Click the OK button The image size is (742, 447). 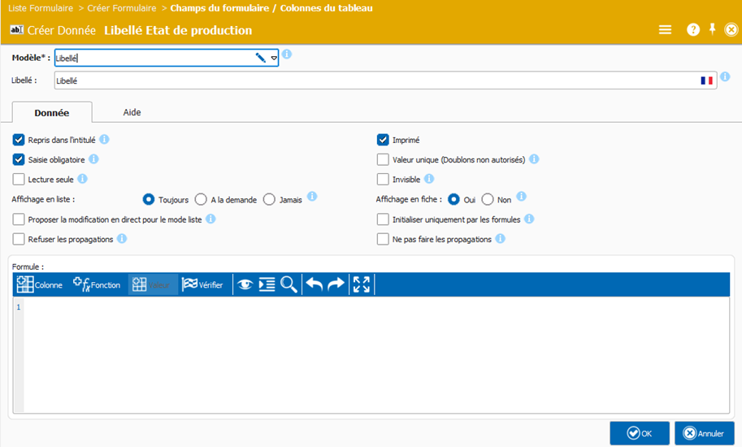[x=640, y=433]
